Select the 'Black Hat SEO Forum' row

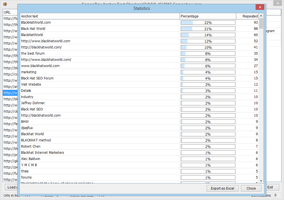139,78
